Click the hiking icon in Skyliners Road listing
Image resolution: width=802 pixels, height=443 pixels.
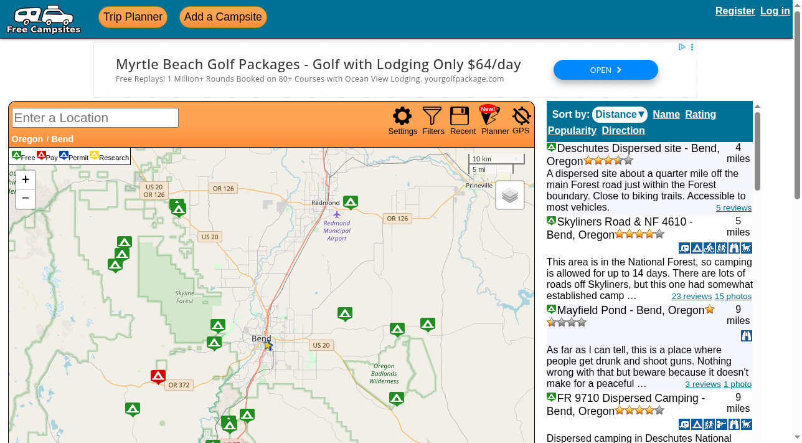coord(722,248)
